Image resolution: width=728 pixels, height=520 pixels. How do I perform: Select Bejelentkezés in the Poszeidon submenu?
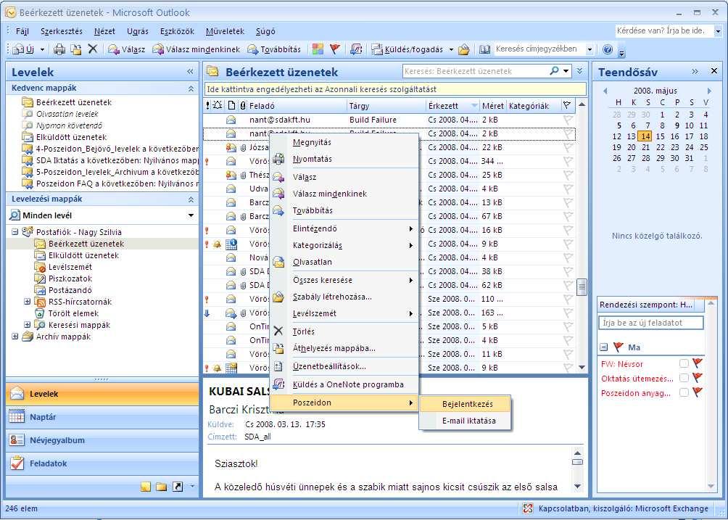click(x=466, y=404)
